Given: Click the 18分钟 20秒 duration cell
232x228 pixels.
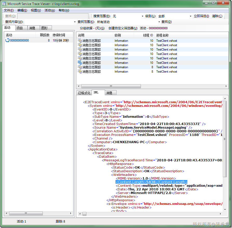Looking at the screenshot, I should pos(61,40).
